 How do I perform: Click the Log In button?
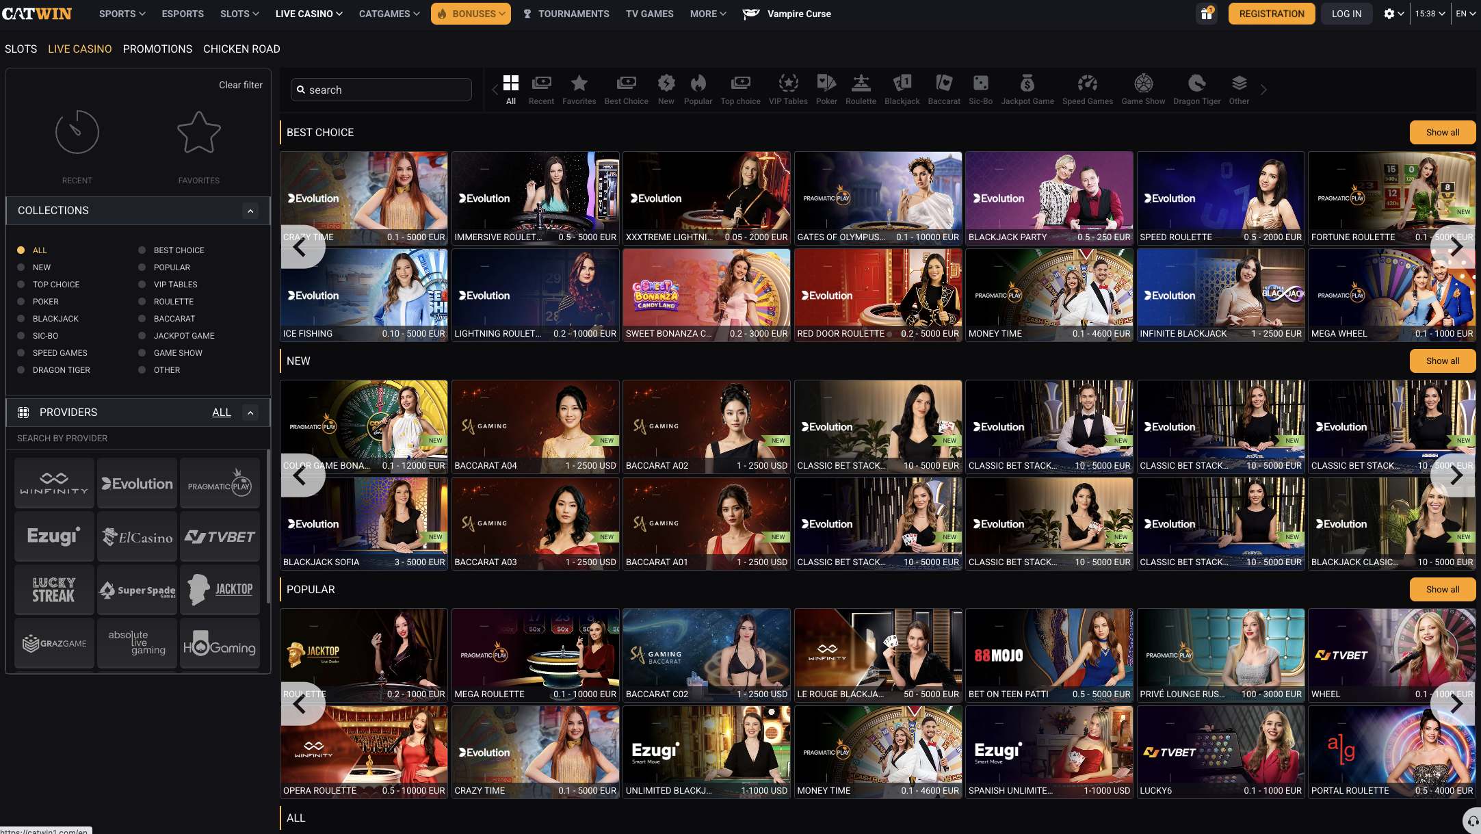1346,14
